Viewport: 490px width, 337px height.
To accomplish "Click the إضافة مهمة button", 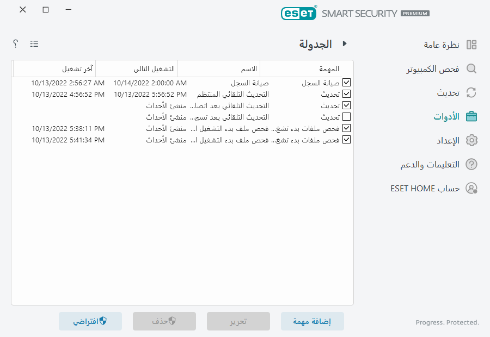I will coord(312,321).
